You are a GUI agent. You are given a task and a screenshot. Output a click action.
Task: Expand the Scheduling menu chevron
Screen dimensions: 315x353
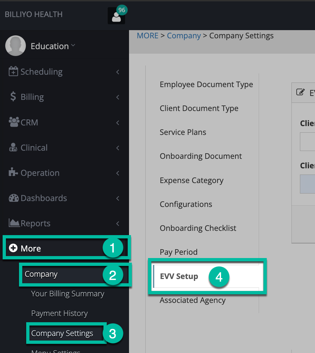tap(118, 72)
